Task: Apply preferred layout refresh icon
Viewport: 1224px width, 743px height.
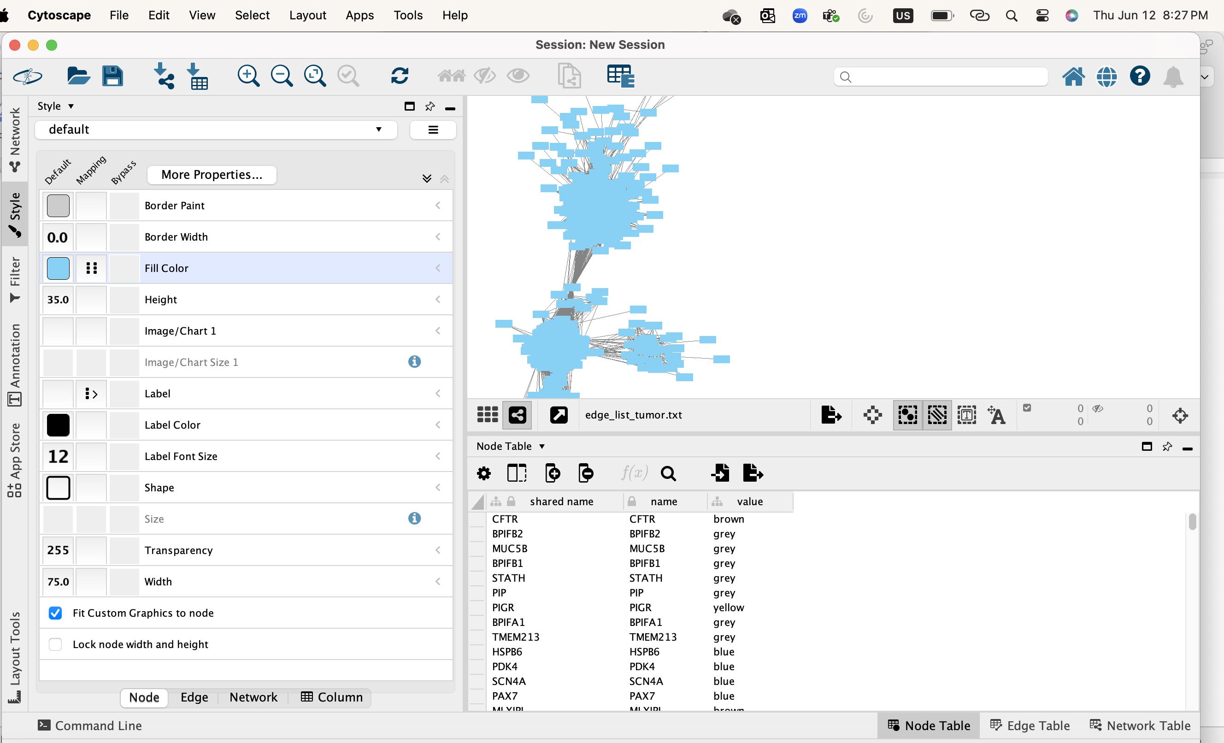Action: point(400,76)
